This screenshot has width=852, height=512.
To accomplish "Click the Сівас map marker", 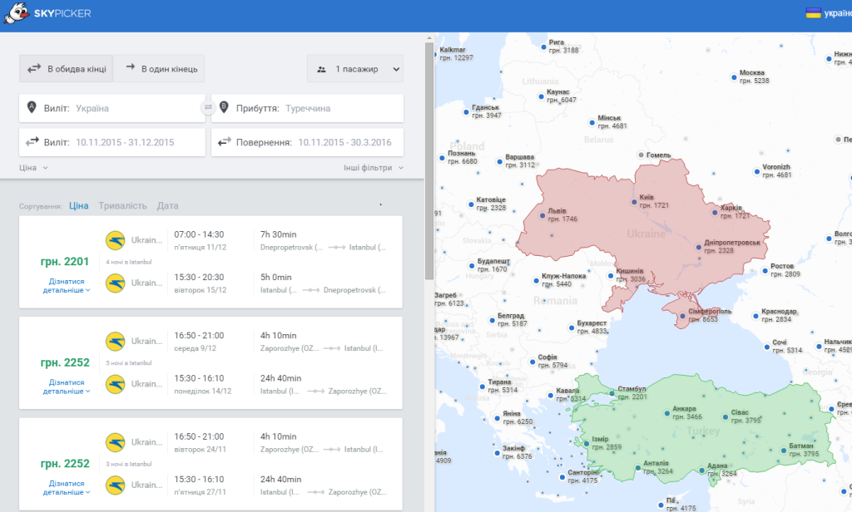I will pos(726,417).
